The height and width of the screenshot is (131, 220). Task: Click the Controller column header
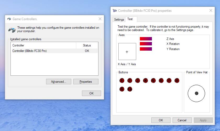pos(43,45)
